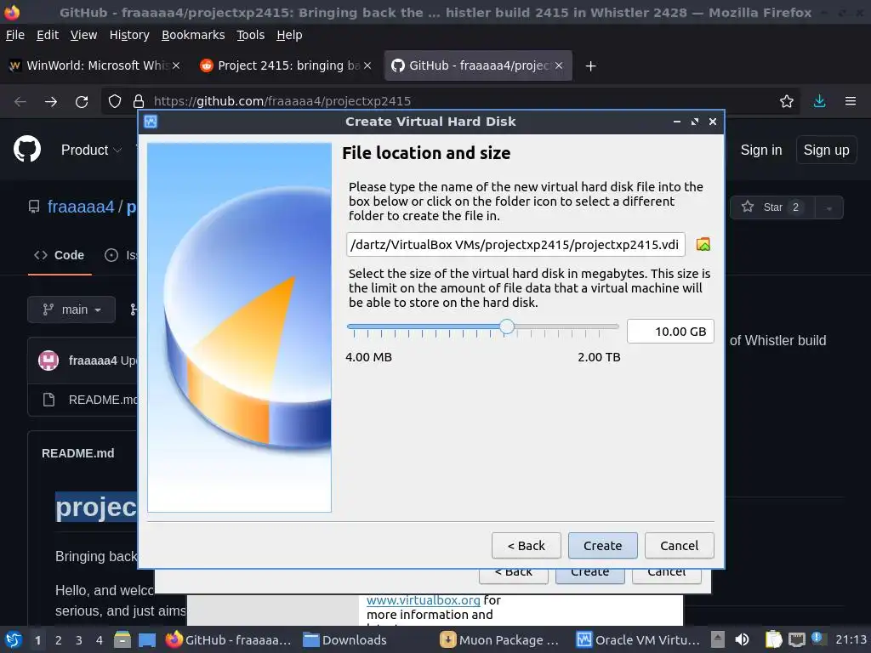Click the GitHub Octocat logo

pos(27,150)
